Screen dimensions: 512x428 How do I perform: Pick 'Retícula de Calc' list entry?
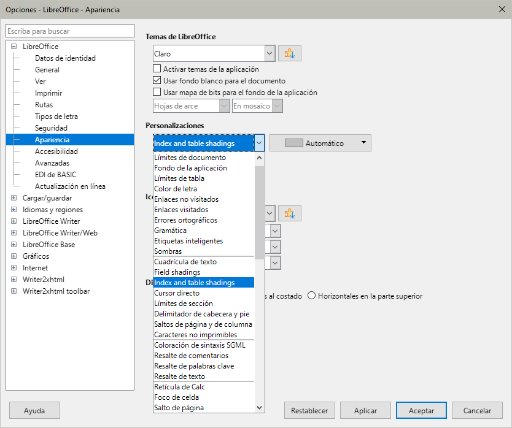pos(179,387)
